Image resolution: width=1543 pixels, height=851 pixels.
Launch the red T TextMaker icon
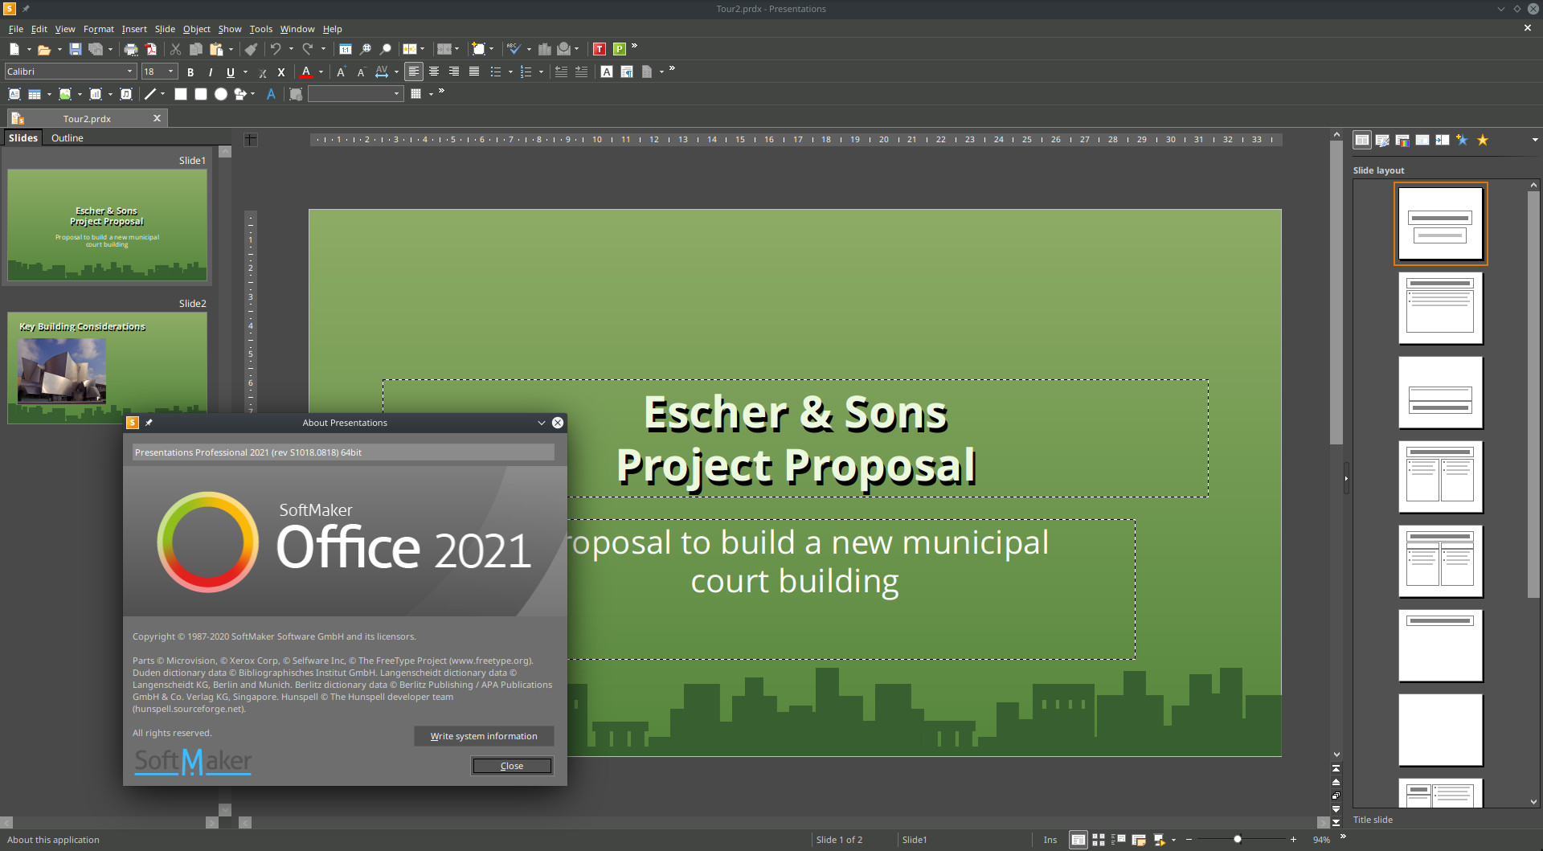coord(600,49)
